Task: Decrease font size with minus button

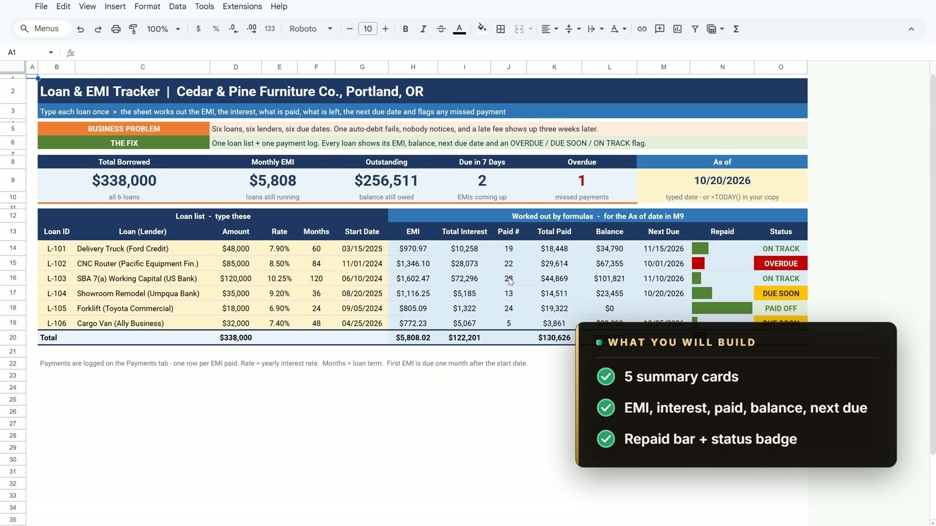Action: click(349, 29)
